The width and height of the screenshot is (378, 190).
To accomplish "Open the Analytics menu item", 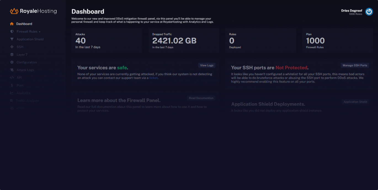I will coord(23,93).
